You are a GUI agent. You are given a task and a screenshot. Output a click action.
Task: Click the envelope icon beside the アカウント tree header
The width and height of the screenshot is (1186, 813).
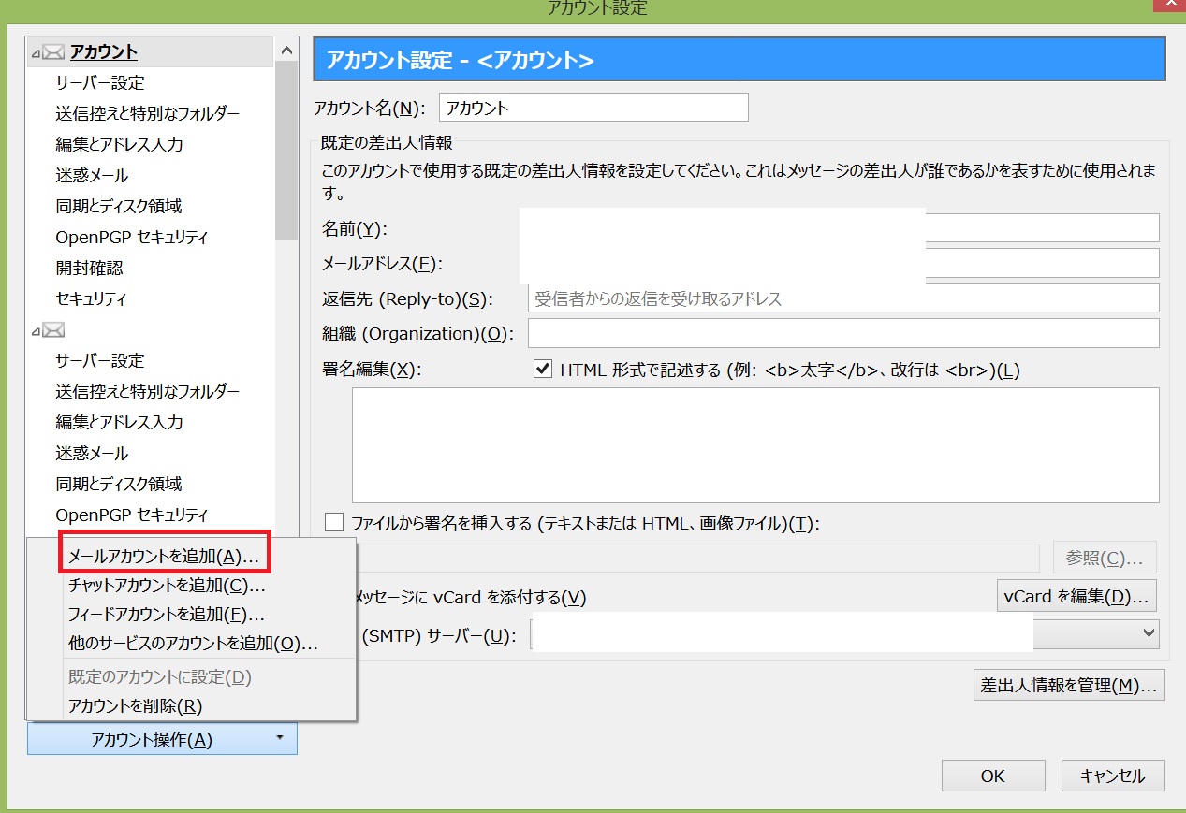pyautogui.click(x=53, y=52)
